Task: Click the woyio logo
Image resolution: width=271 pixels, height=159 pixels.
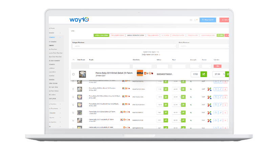Action: [79, 20]
